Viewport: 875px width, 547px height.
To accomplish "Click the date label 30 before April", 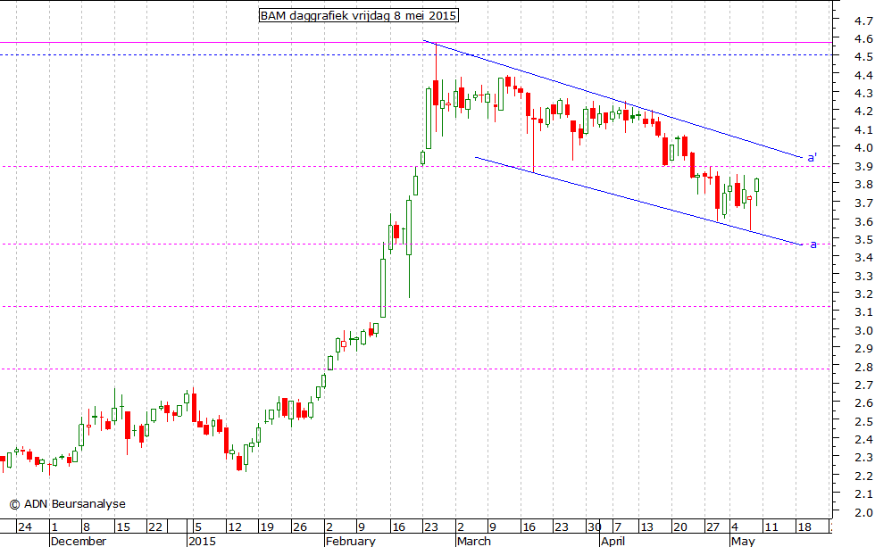I will point(594,527).
